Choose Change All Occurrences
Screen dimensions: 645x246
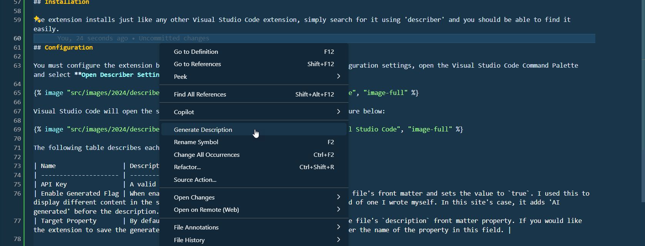[x=254, y=155]
